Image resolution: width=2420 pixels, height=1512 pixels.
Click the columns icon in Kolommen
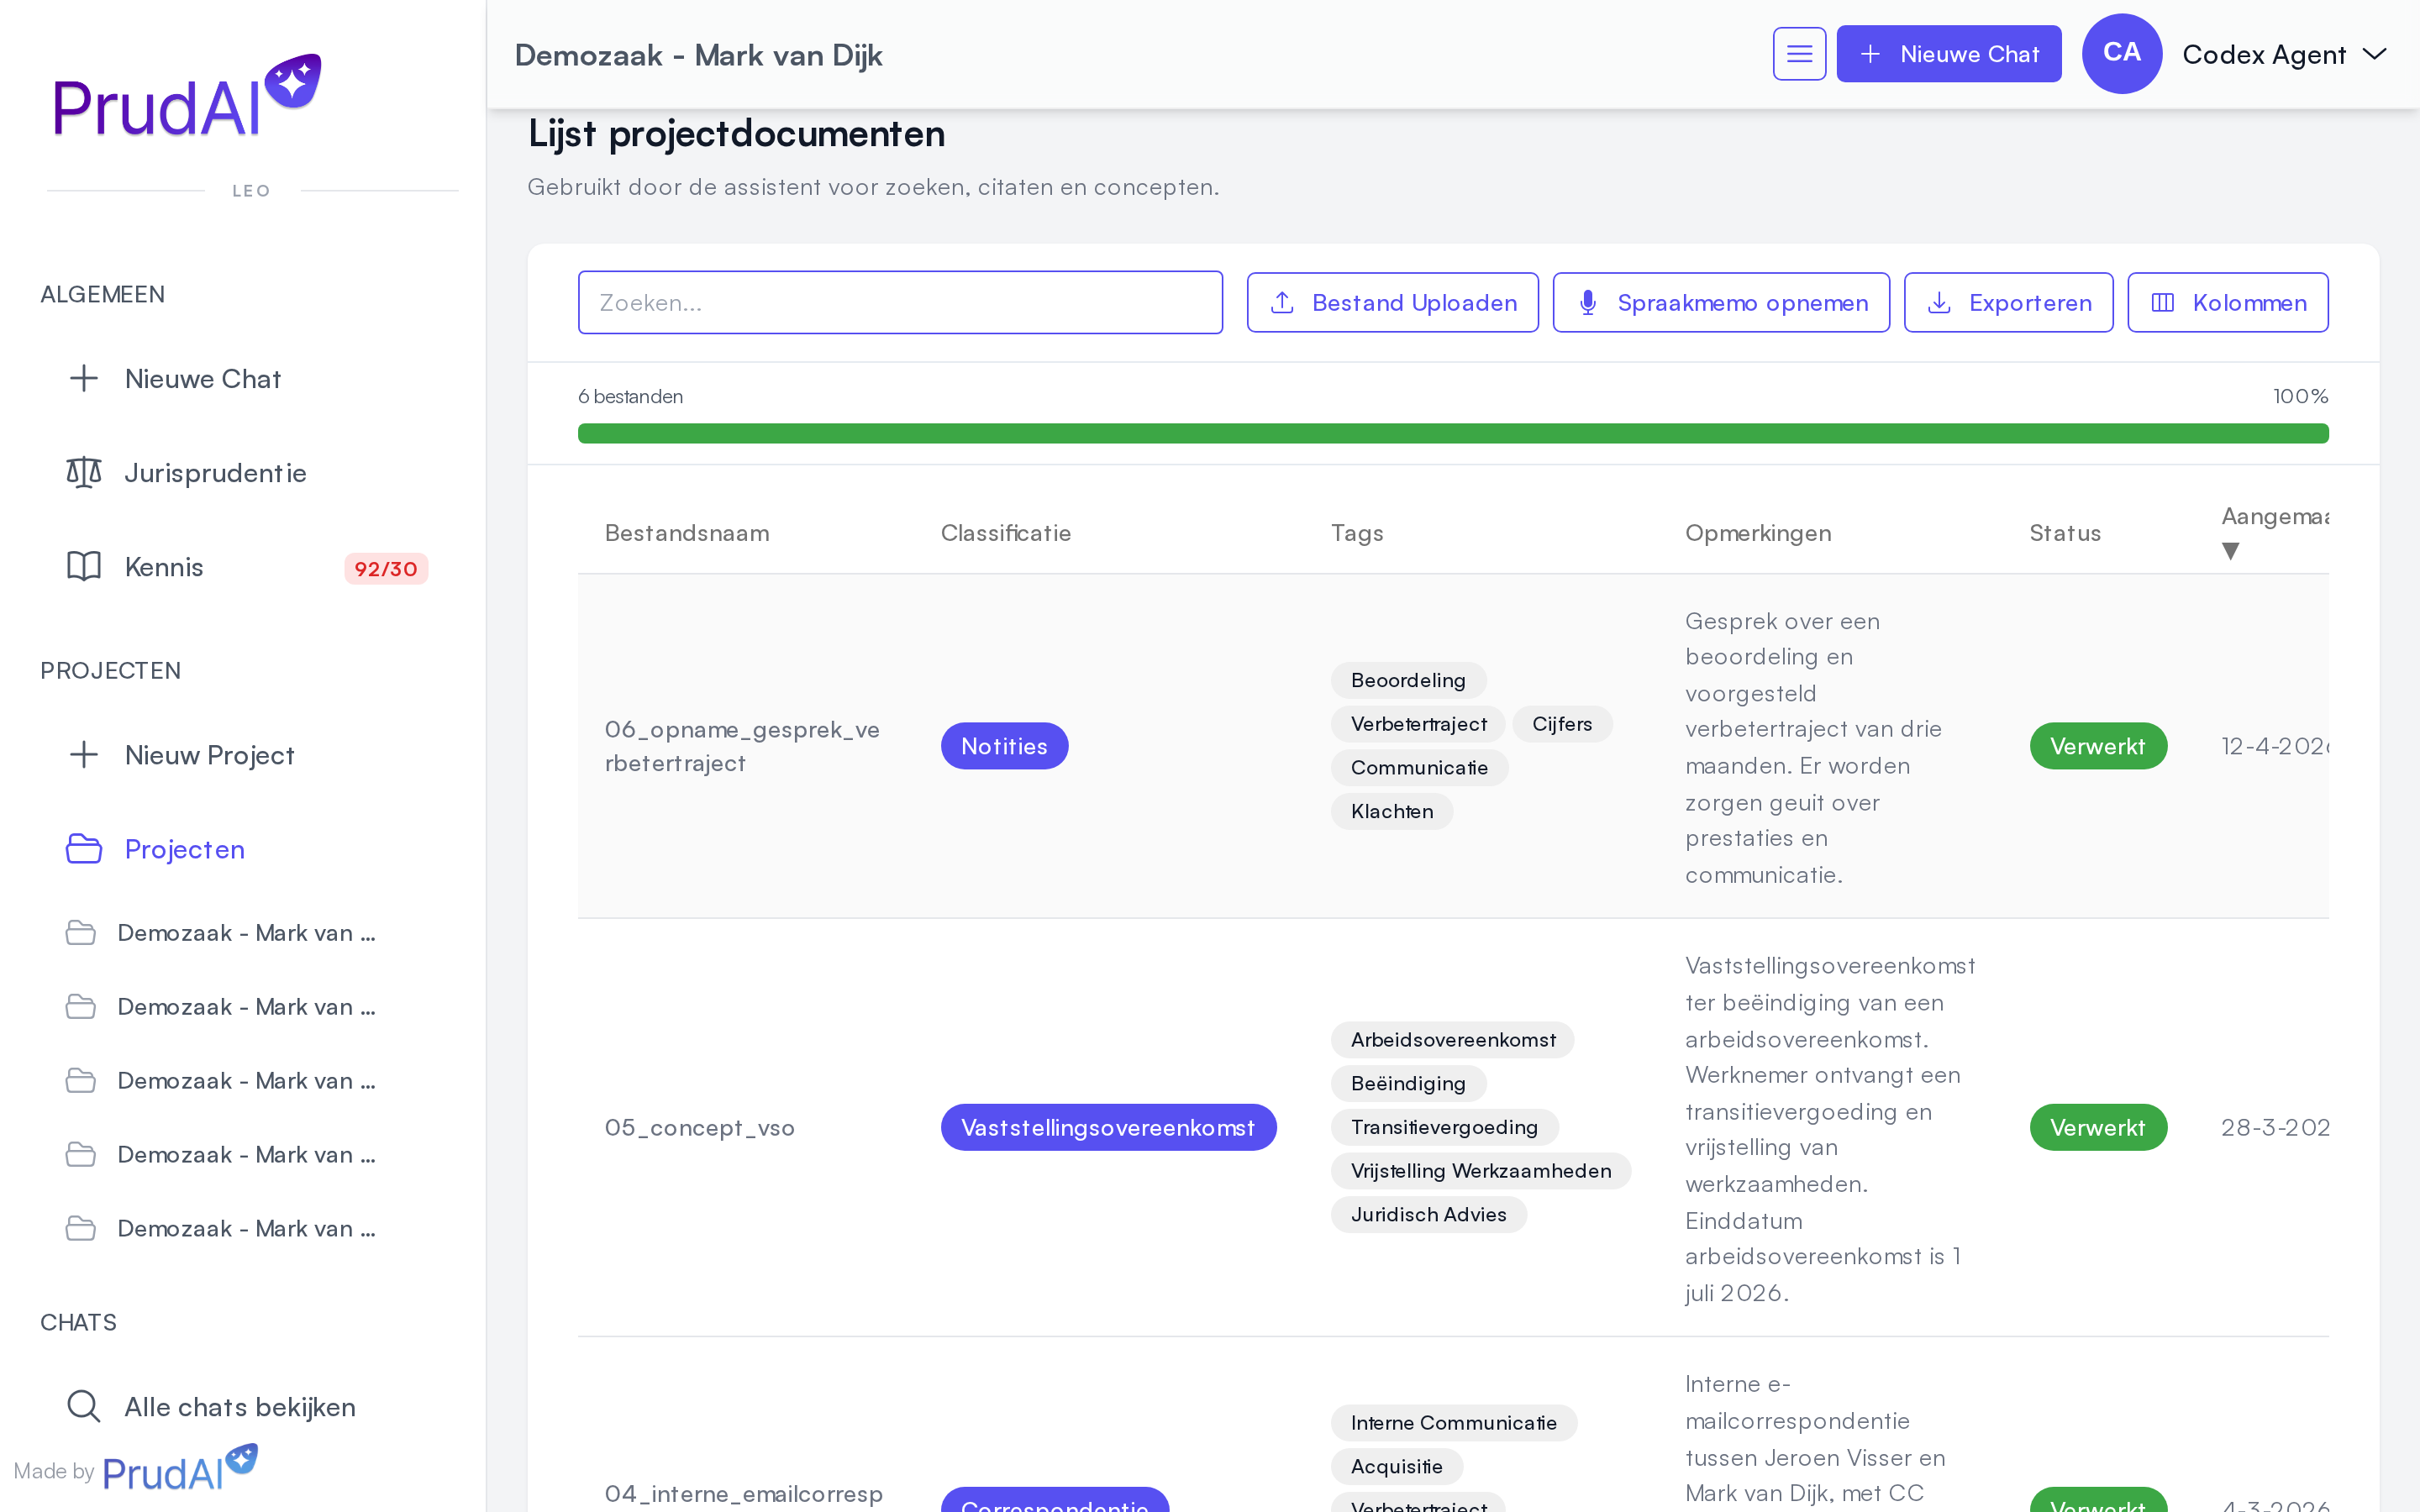tap(2162, 303)
